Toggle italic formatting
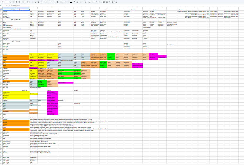The height and width of the screenshot is (165, 244). (65, 2)
